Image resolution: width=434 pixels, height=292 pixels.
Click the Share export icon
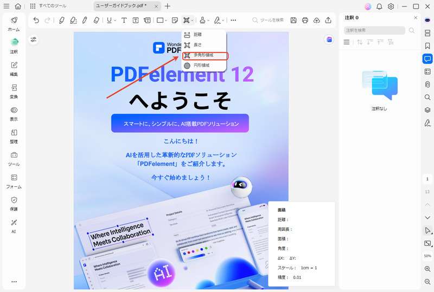[x=328, y=20]
